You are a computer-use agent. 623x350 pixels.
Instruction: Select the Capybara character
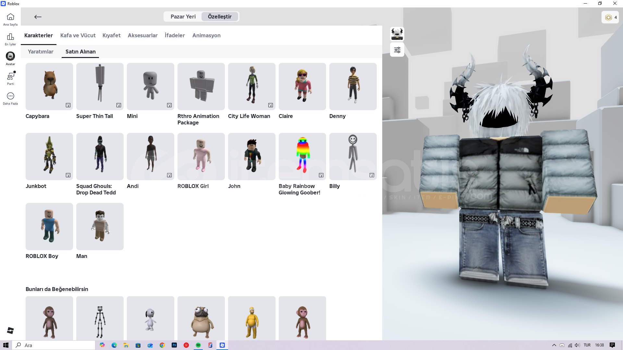click(x=49, y=87)
